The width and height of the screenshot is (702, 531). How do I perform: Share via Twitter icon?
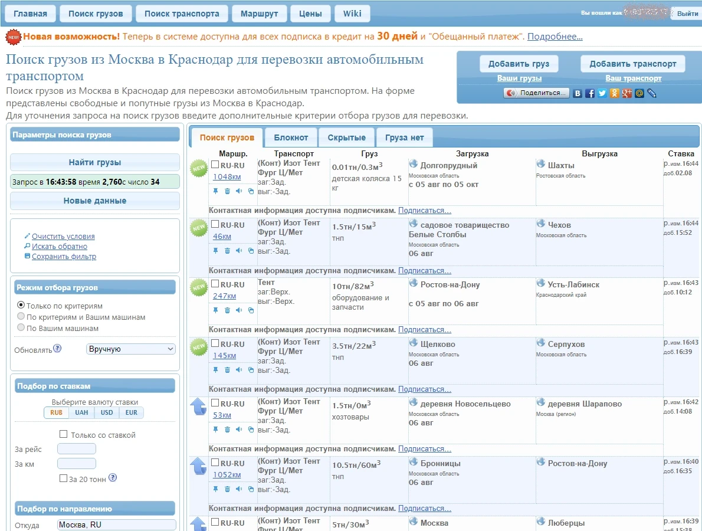point(602,93)
